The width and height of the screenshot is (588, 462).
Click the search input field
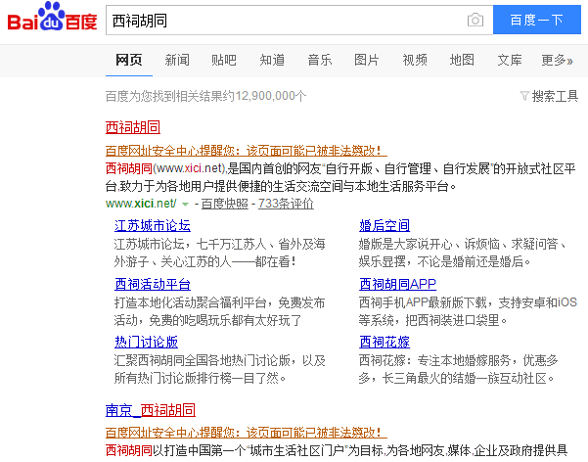pos(282,21)
